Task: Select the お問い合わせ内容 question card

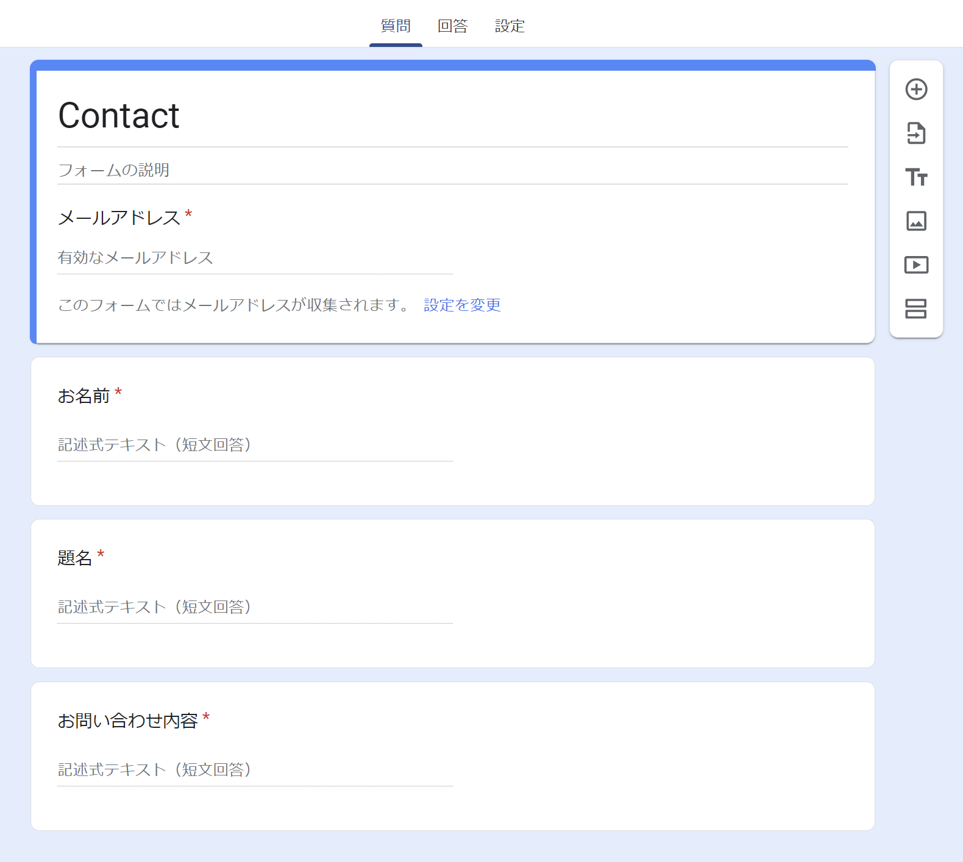Action: coord(453,757)
